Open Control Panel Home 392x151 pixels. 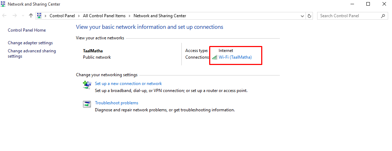27,30
